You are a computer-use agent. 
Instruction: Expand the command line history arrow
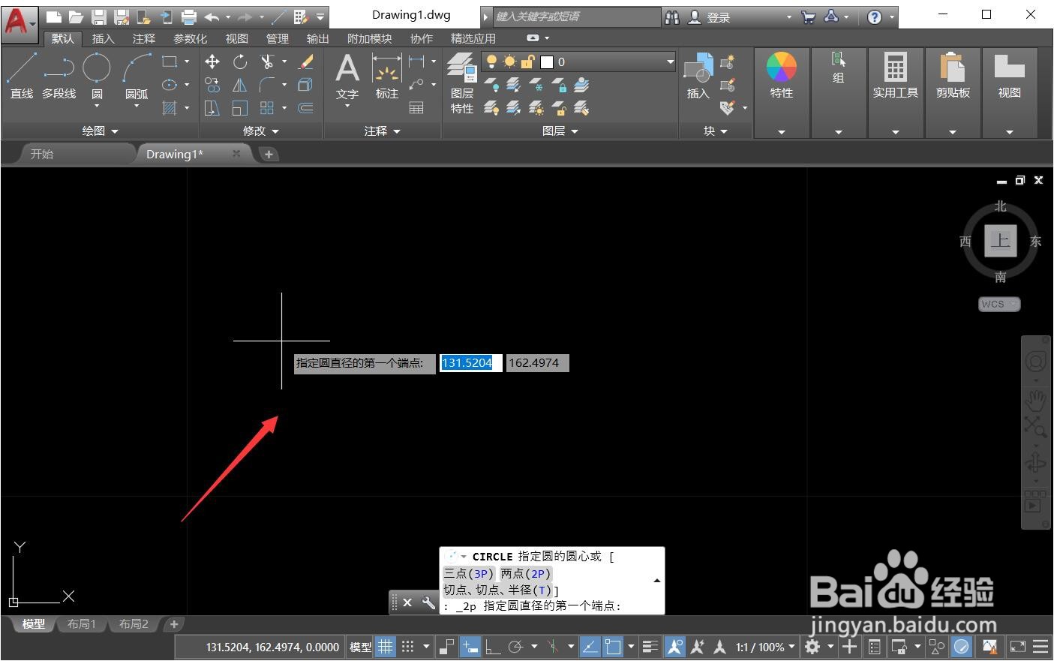[657, 581]
